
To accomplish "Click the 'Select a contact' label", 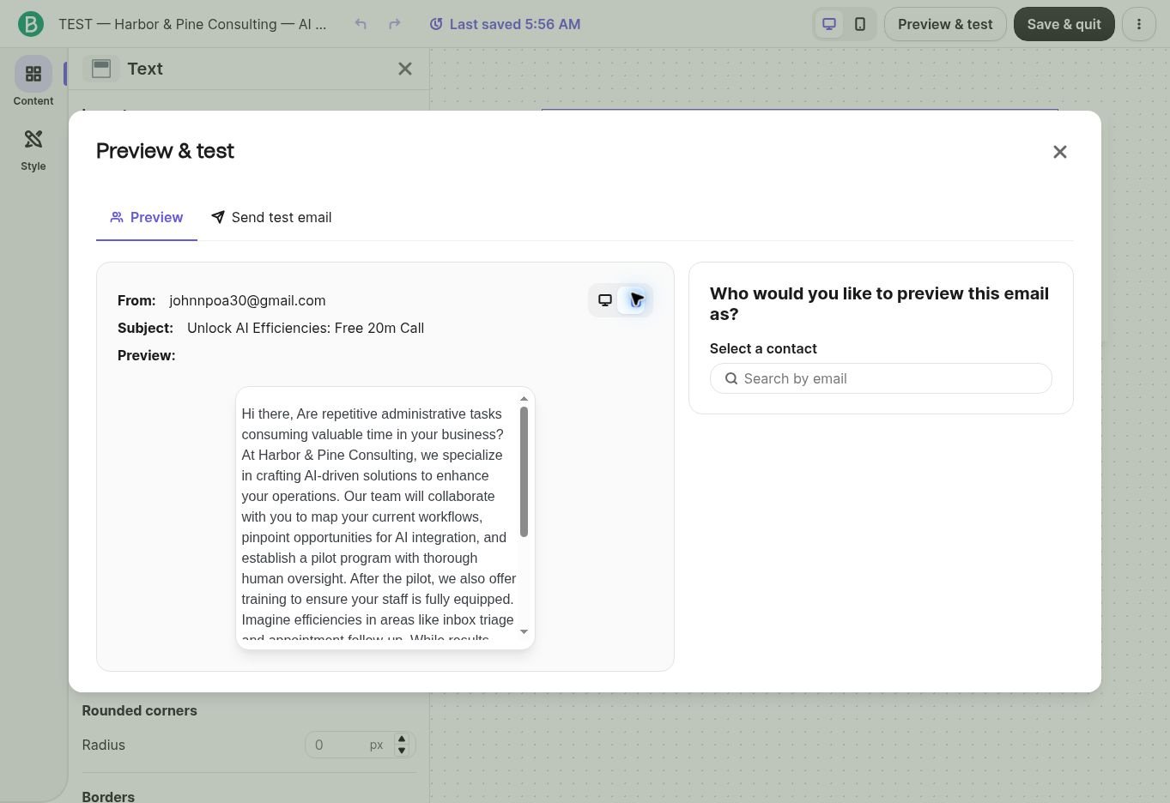I will [x=763, y=348].
